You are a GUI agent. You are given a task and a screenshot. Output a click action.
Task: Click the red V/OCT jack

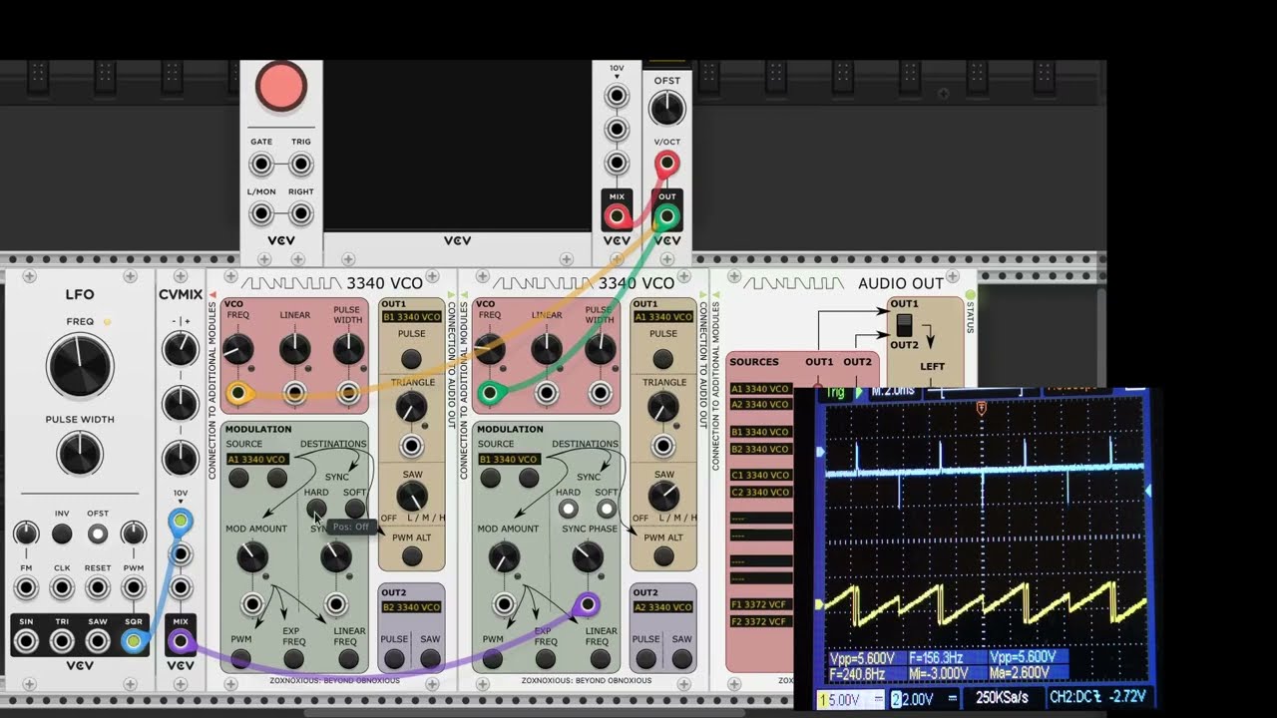point(667,164)
